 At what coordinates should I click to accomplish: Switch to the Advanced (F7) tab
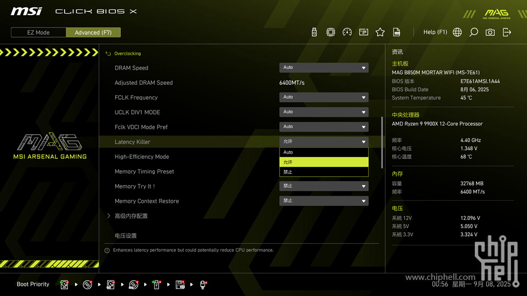tap(93, 33)
